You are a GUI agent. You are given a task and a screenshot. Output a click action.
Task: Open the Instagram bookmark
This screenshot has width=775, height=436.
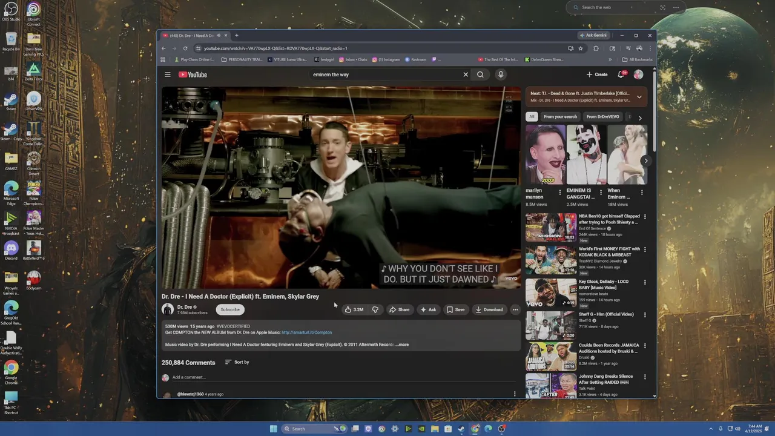pos(386,59)
